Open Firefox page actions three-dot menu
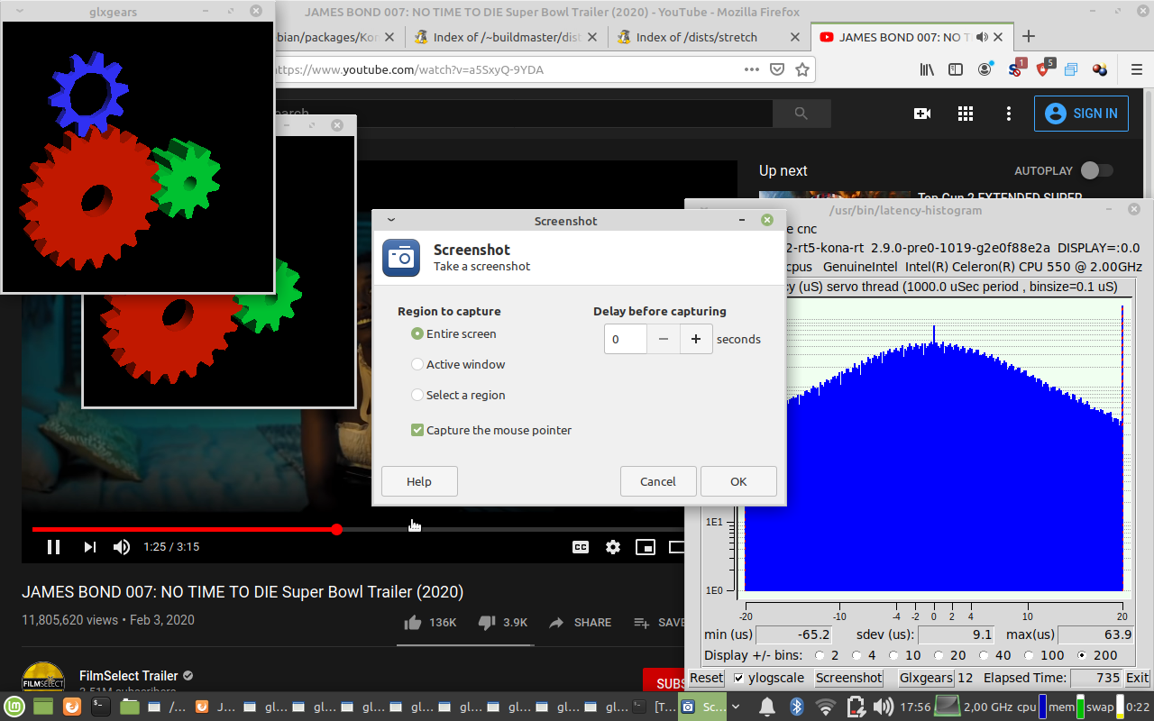Image resolution: width=1154 pixels, height=721 pixels. 751,69
